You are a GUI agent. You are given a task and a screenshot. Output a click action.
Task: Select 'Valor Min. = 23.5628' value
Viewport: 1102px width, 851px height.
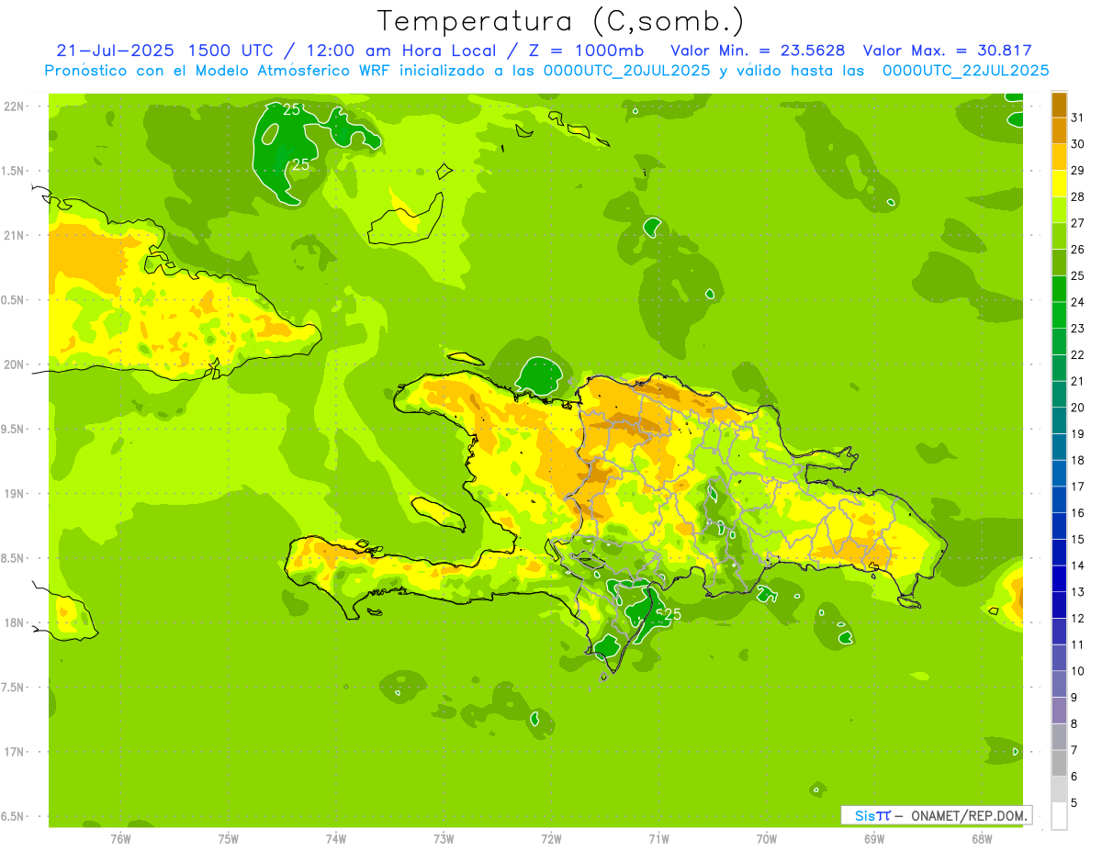(758, 50)
